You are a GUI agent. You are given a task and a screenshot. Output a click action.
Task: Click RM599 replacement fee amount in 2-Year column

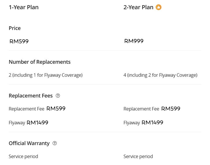(x=171, y=108)
